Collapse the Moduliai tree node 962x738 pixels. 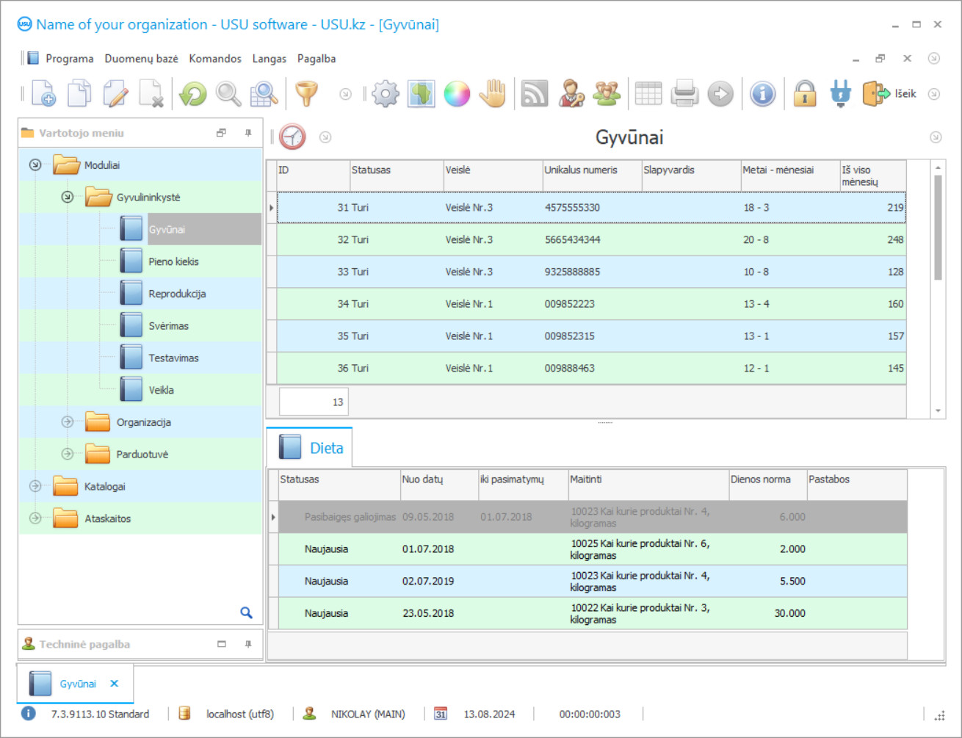tap(35, 165)
